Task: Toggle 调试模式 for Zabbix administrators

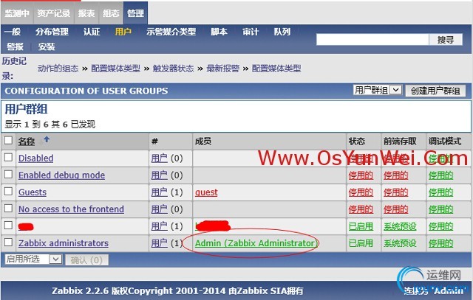Action: [x=441, y=243]
